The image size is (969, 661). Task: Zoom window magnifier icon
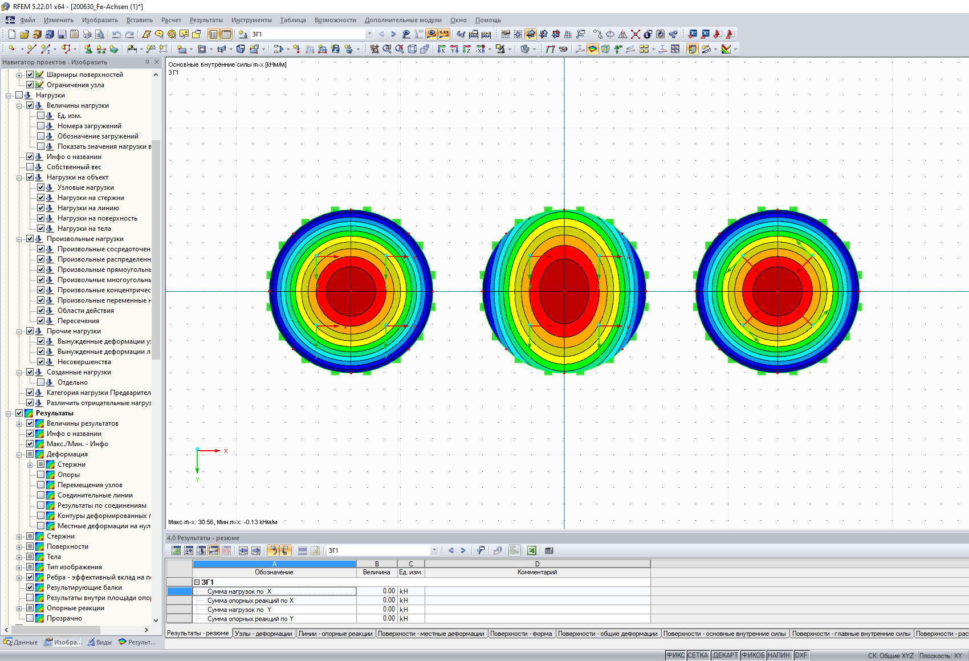[x=387, y=49]
